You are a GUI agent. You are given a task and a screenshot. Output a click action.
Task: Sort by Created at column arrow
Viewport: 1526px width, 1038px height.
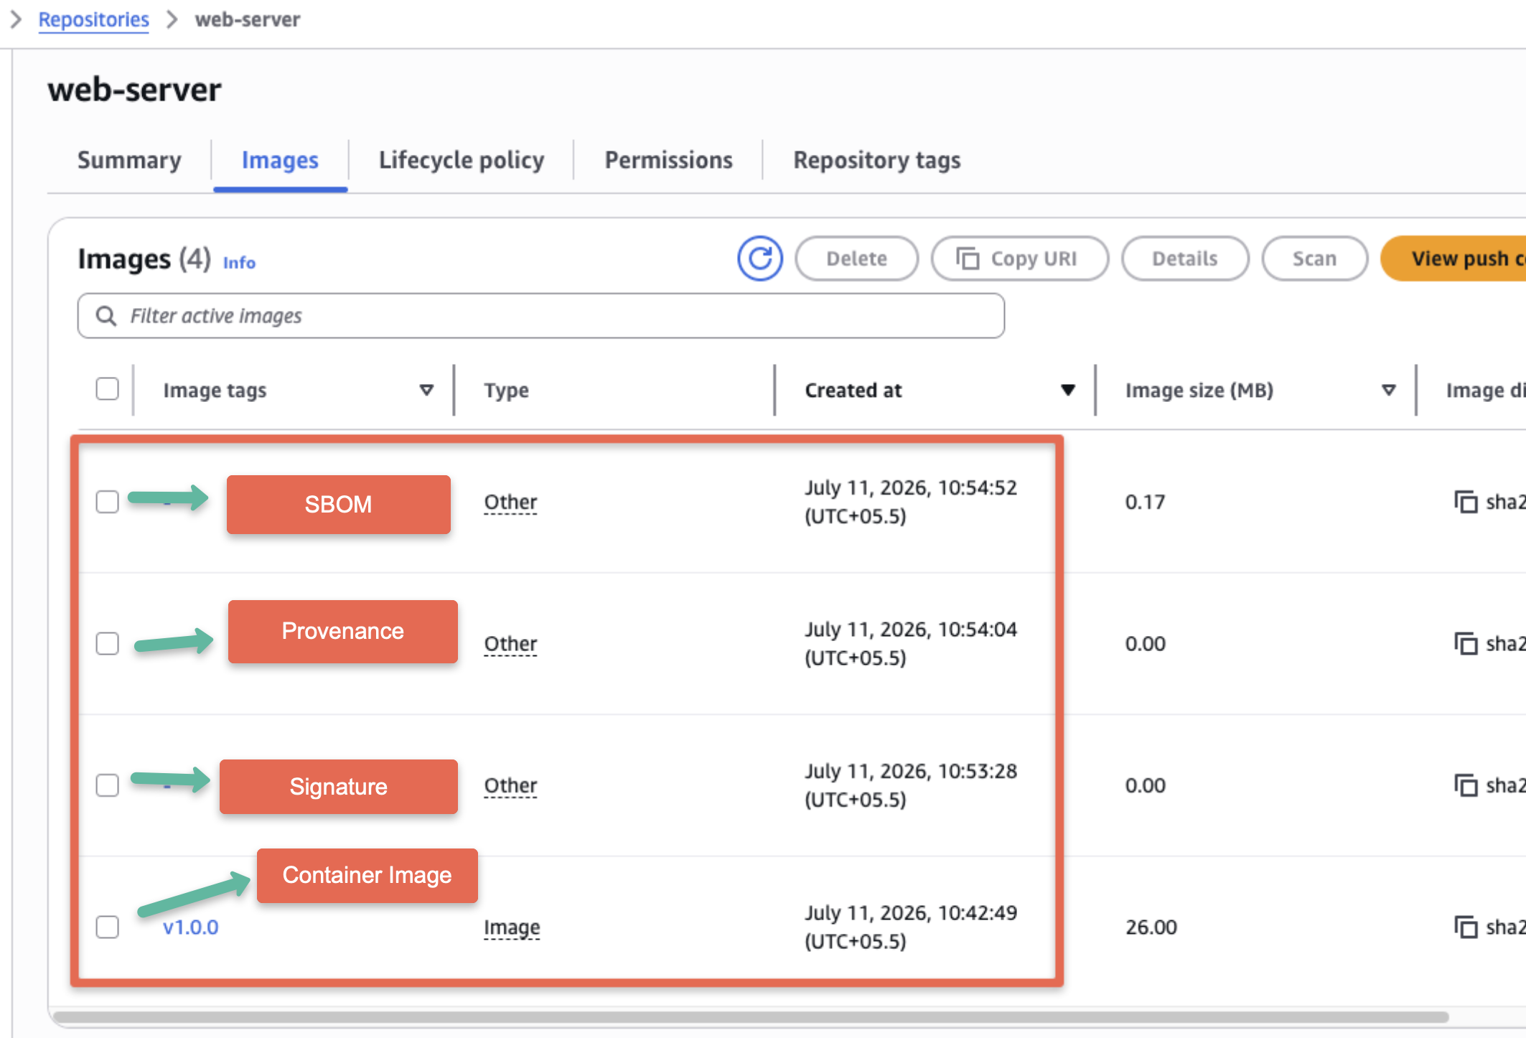pos(1068,390)
